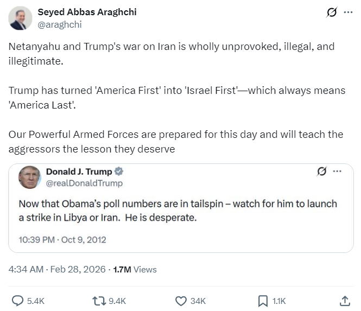Like the post with heart icon
361x311 pixels.
181,300
